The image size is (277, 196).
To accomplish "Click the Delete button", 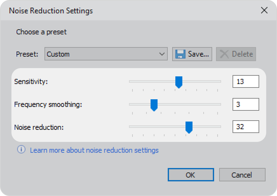I will (x=236, y=54).
